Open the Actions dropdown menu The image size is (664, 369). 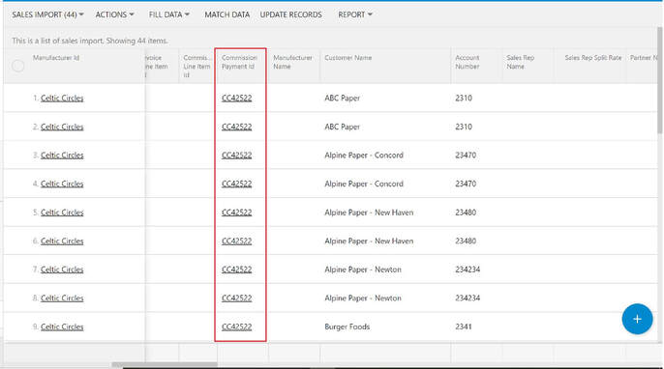(114, 14)
